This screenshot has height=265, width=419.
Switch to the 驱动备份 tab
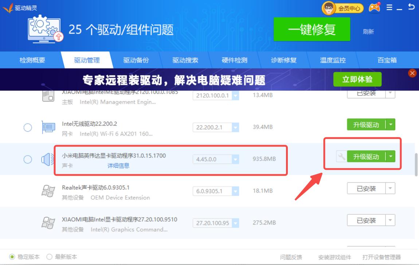(x=136, y=60)
